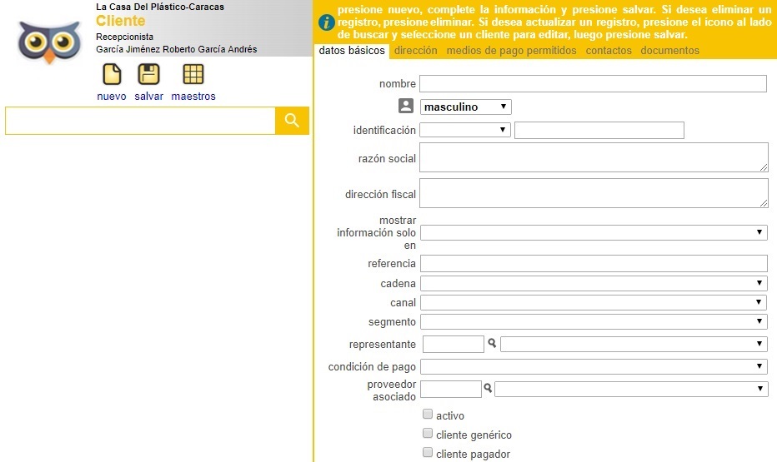Viewport: 777px width, 462px height.
Task: Click the Recepcionista role text
Action: [124, 37]
